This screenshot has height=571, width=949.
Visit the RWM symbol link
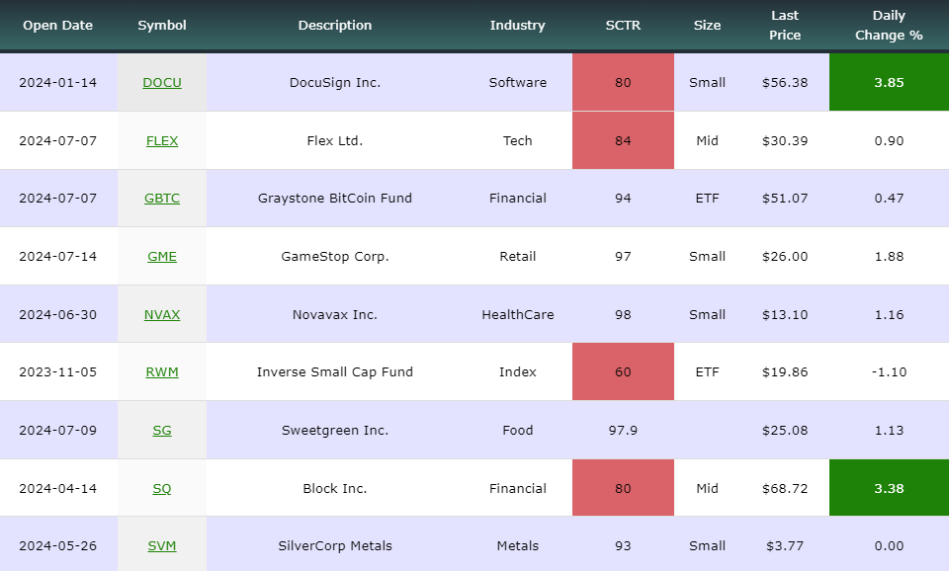(x=161, y=372)
